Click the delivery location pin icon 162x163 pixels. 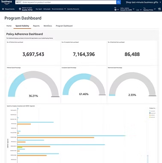click(20, 9)
